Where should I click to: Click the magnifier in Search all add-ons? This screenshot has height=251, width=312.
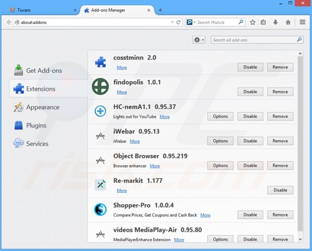click(299, 40)
